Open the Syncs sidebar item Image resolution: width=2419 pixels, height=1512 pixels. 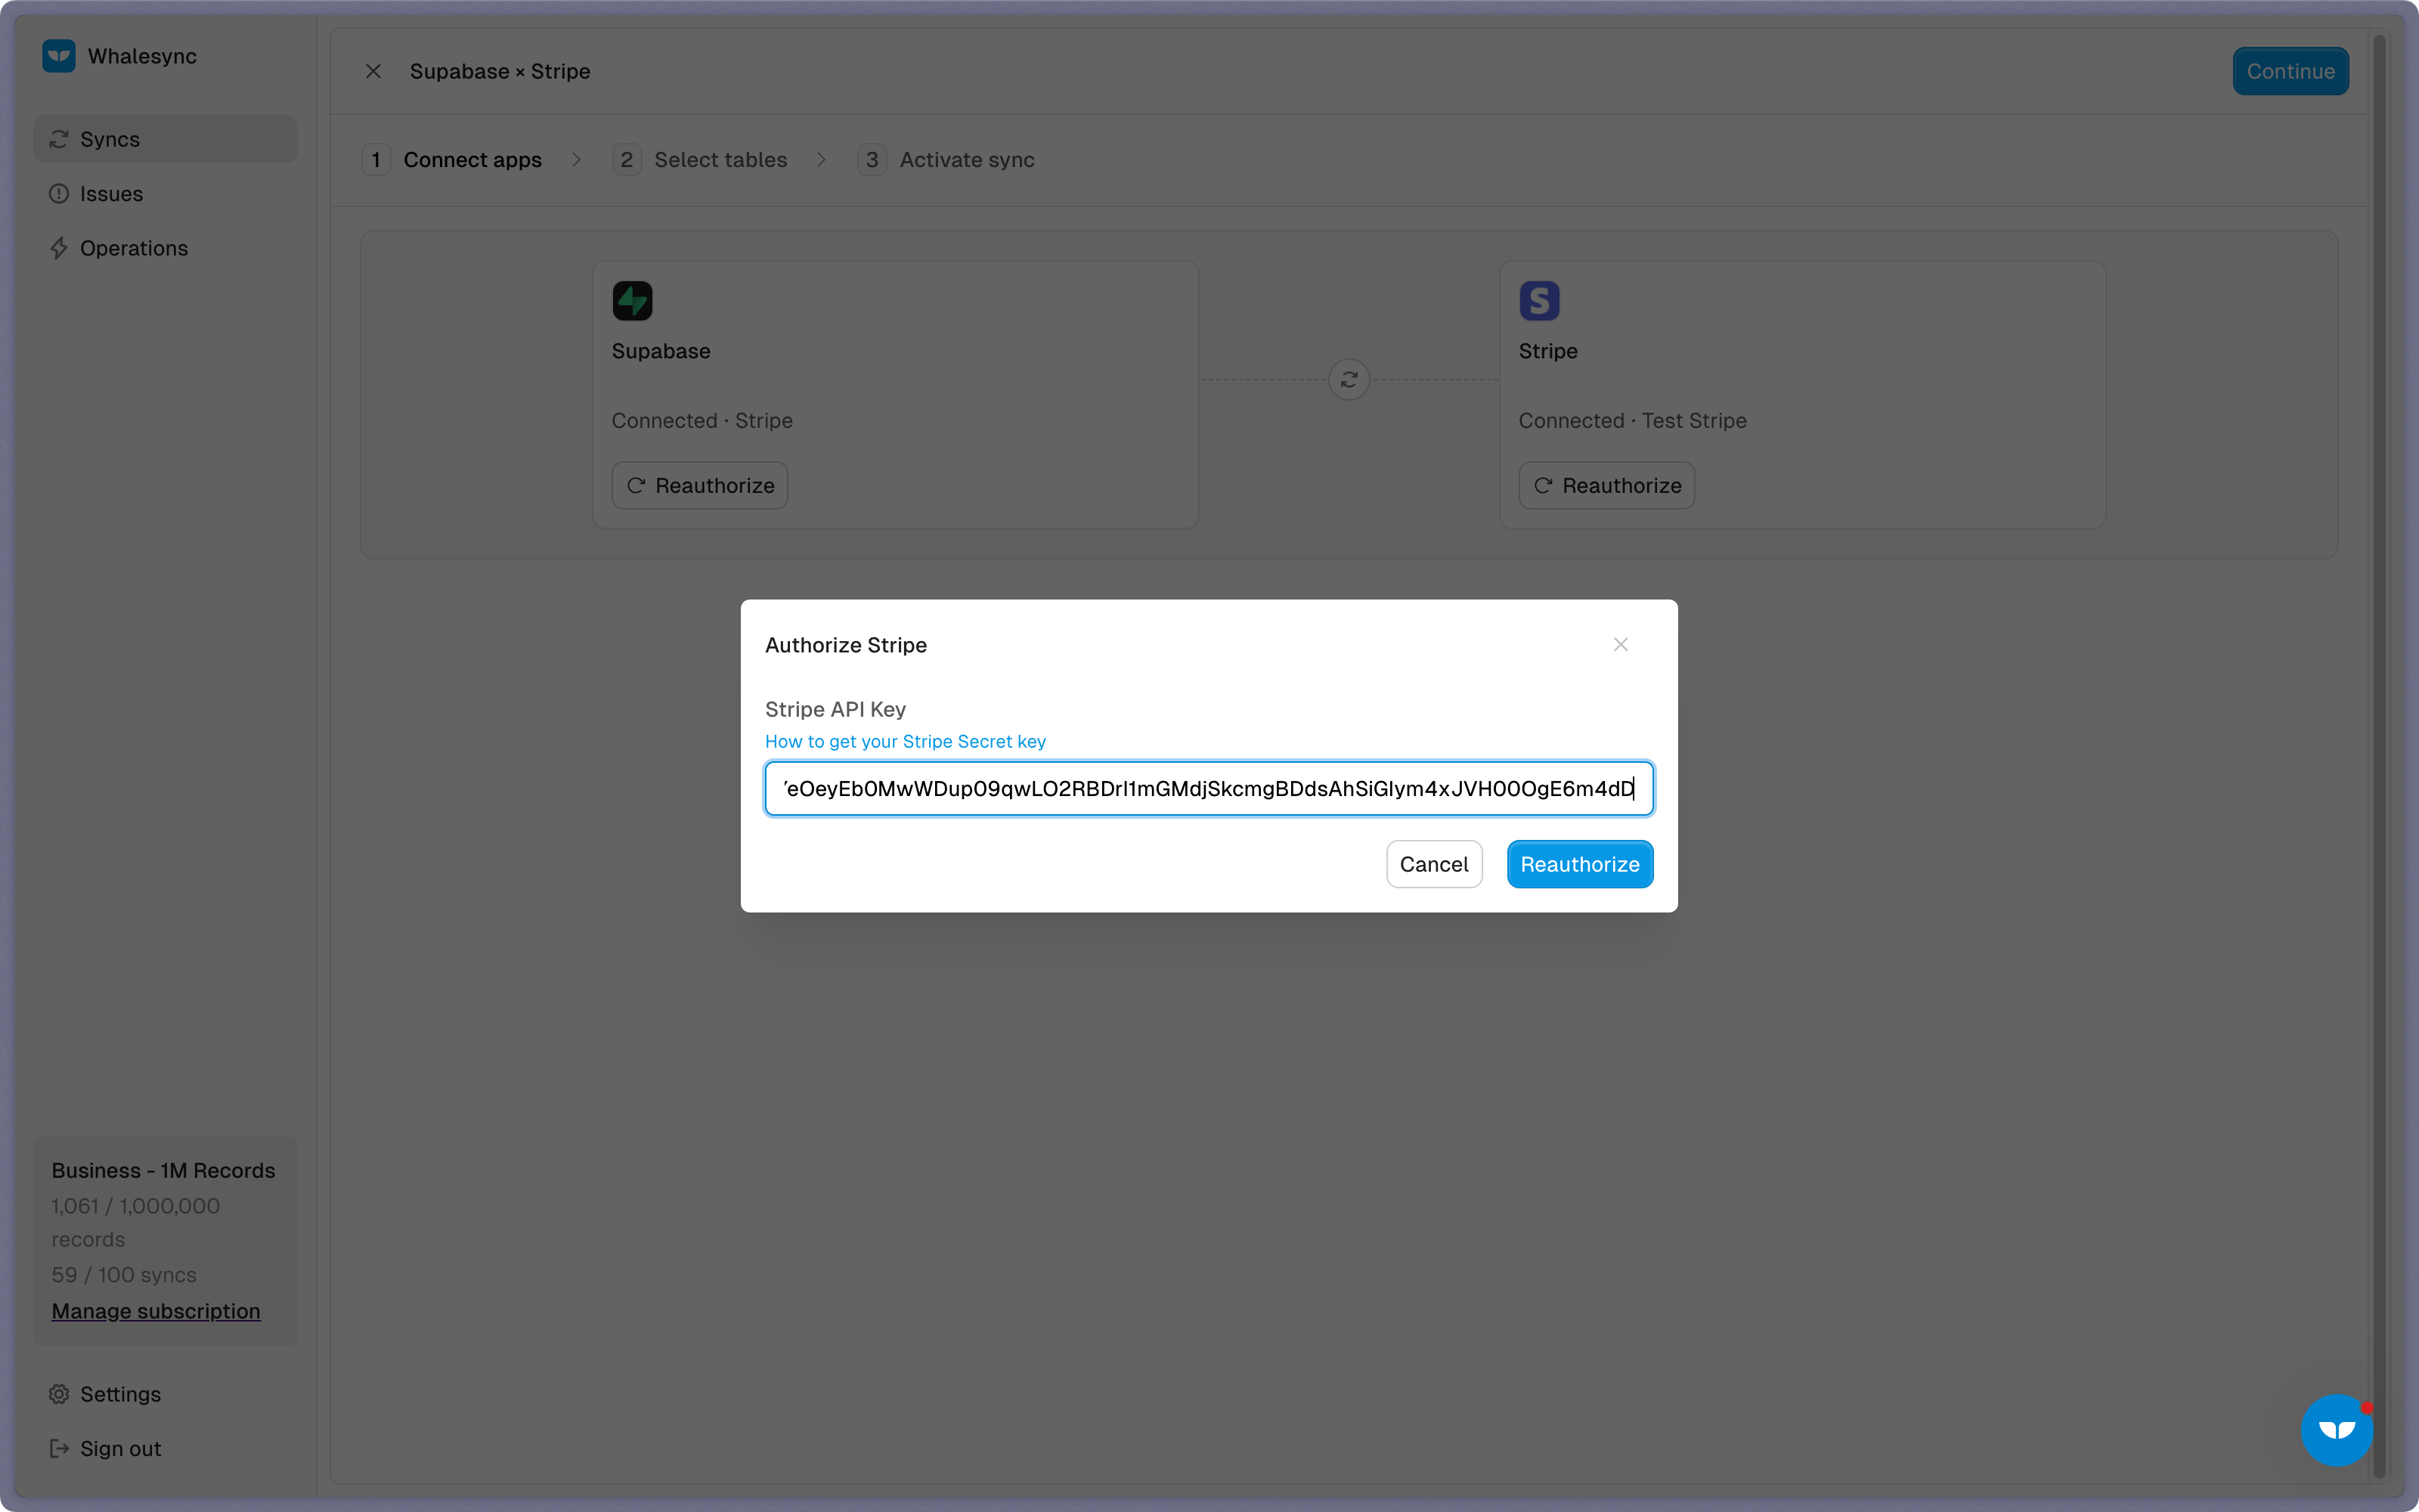[165, 139]
